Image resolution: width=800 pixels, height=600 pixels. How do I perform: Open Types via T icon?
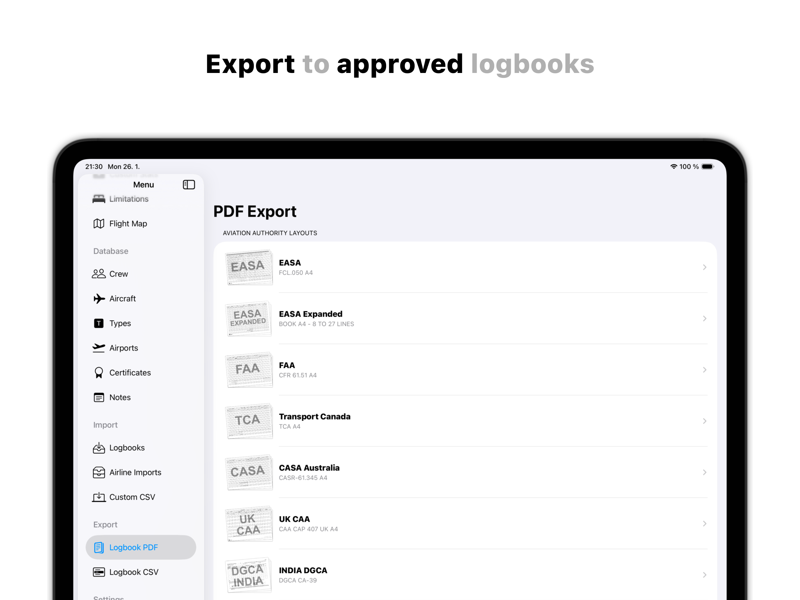pos(99,323)
